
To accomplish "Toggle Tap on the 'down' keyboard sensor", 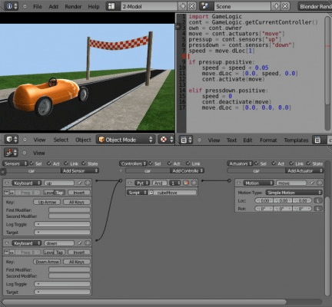I will pos(60,253).
